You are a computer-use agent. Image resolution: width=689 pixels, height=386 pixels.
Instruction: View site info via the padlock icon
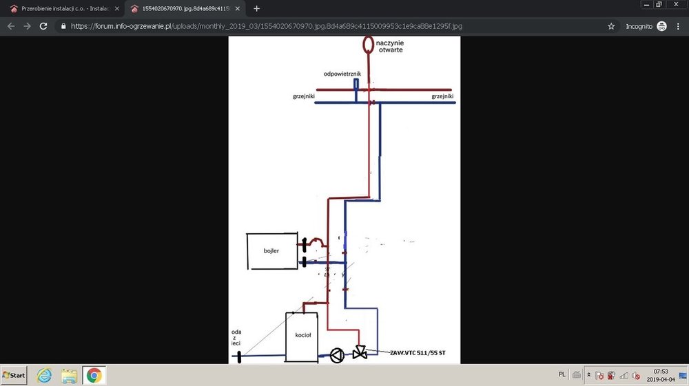click(x=64, y=26)
